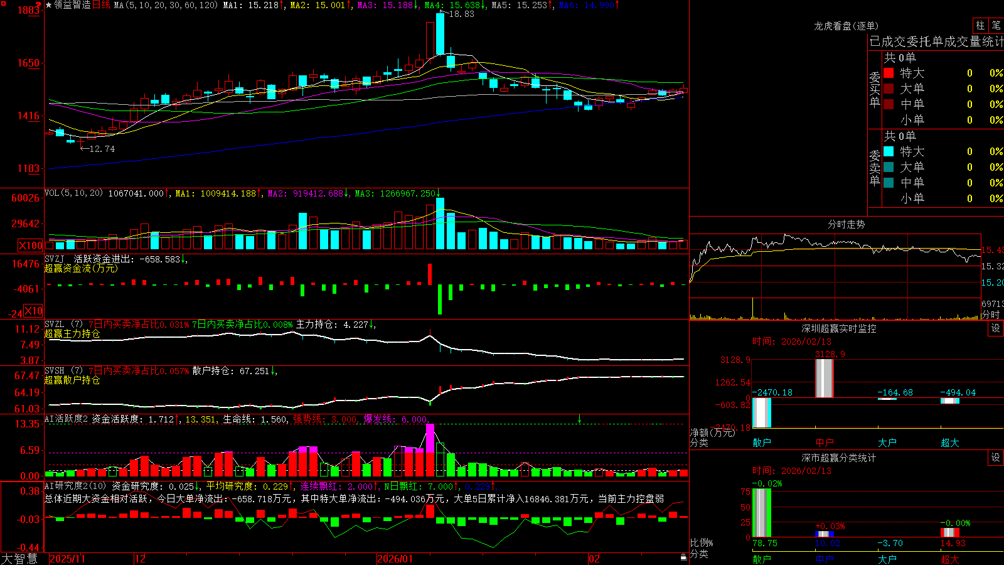Click the 时间: 2026/02/13 in 深市超赢分类统计 panel
The height and width of the screenshot is (565, 1004).
pos(792,471)
